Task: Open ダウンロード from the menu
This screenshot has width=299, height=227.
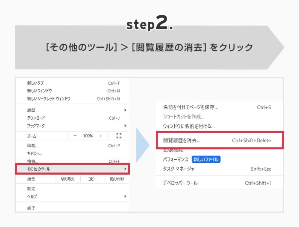Action: click(x=36, y=118)
